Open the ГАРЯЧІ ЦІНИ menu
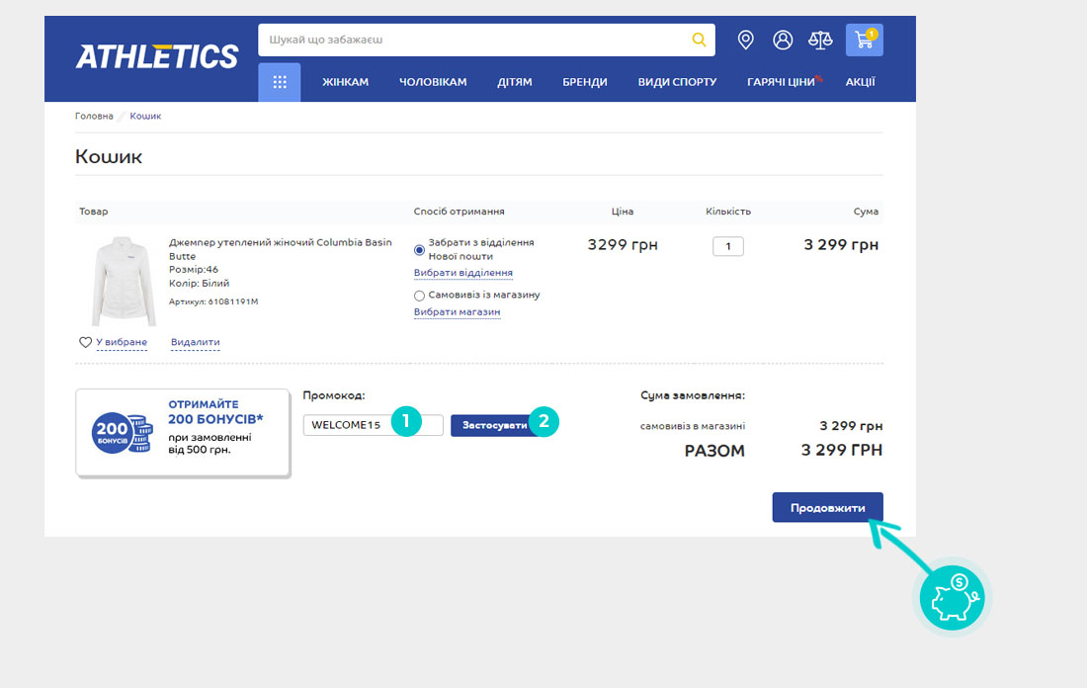Image resolution: width=1087 pixels, height=688 pixels. [782, 82]
